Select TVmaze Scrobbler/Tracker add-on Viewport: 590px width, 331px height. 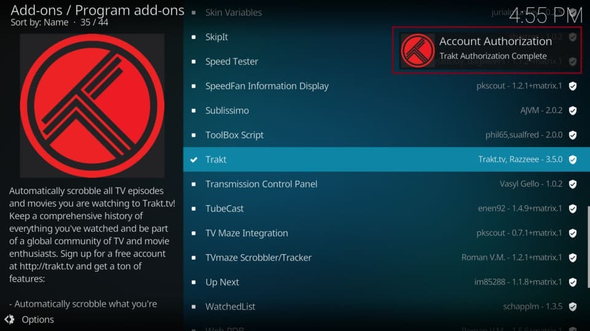coord(387,257)
